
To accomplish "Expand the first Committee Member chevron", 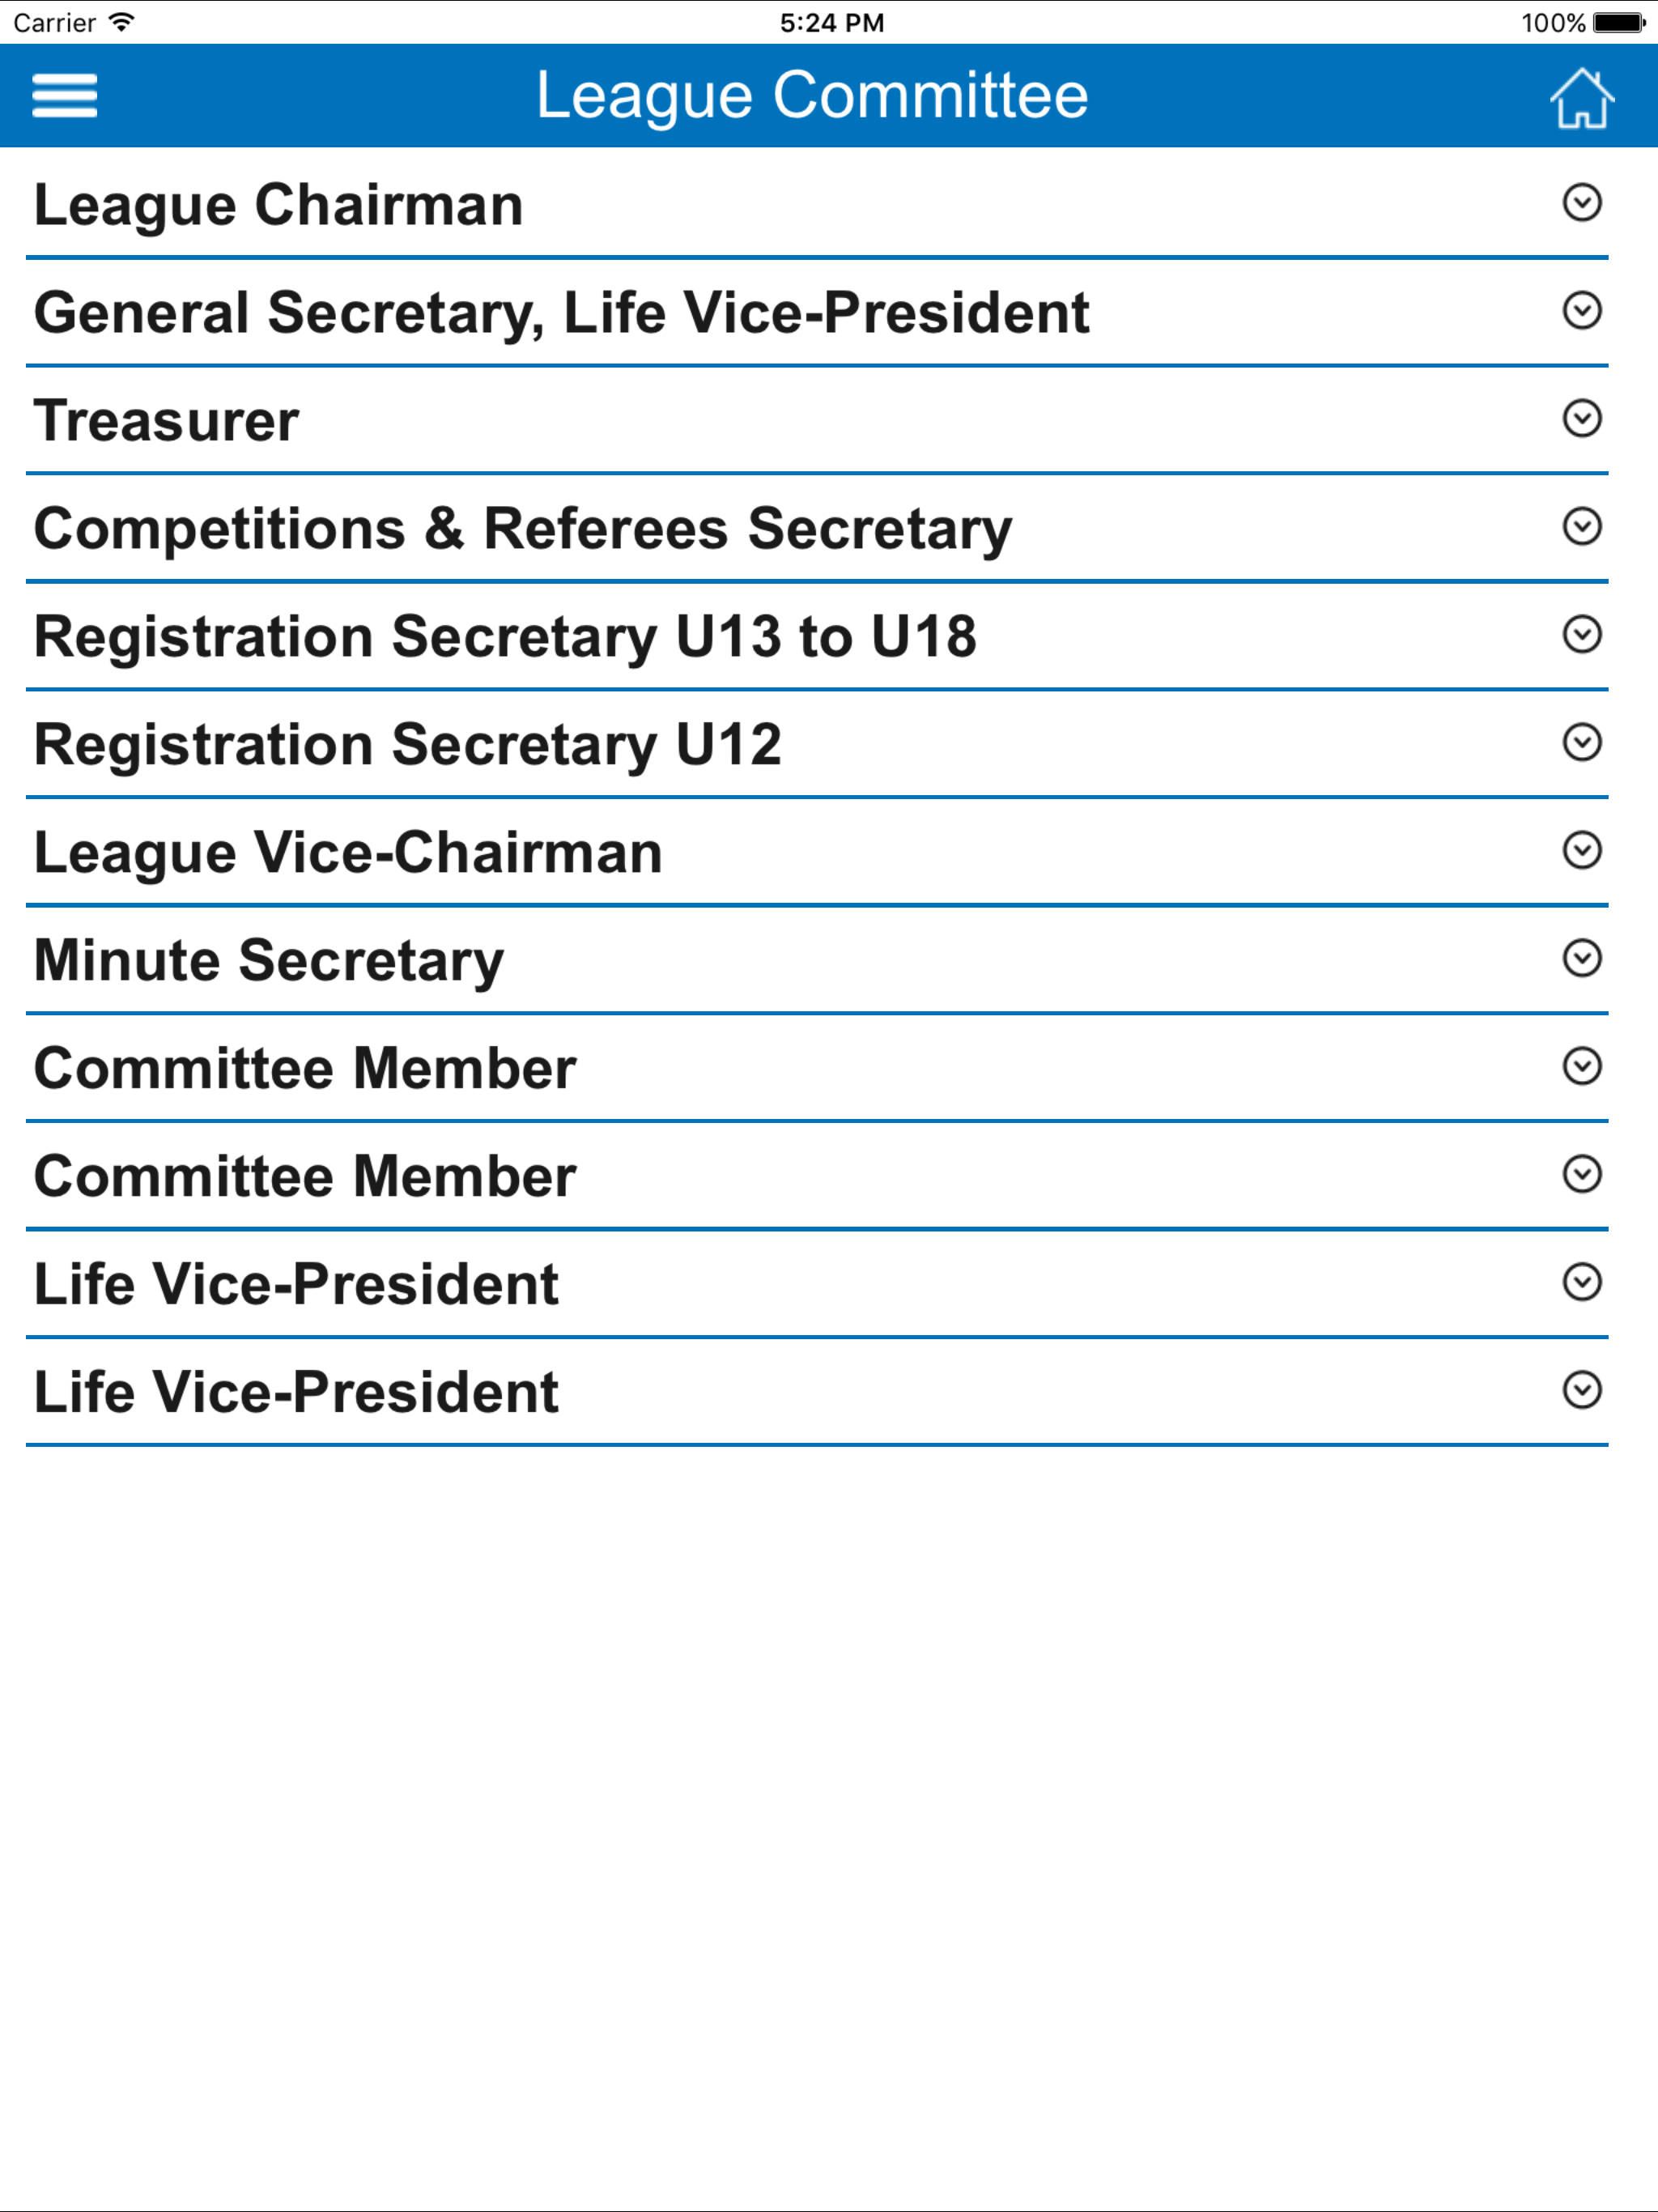I will 1582,1067.
